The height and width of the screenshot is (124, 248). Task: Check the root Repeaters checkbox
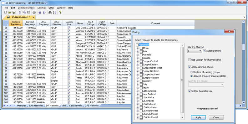click(x=137, y=45)
